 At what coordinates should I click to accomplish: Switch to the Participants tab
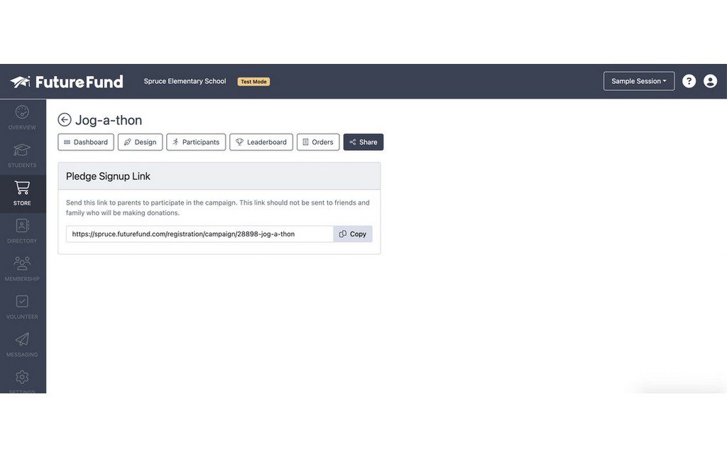pos(196,142)
